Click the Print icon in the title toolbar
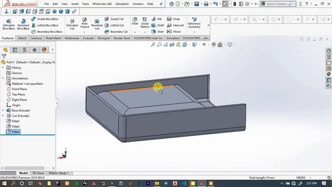 206,4
